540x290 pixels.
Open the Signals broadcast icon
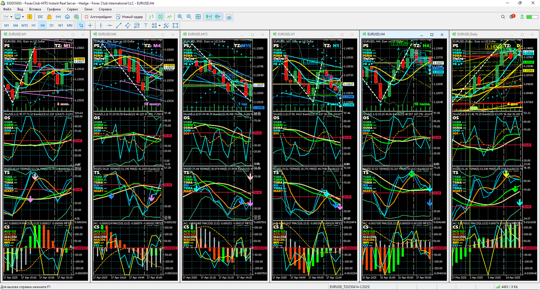point(58,17)
